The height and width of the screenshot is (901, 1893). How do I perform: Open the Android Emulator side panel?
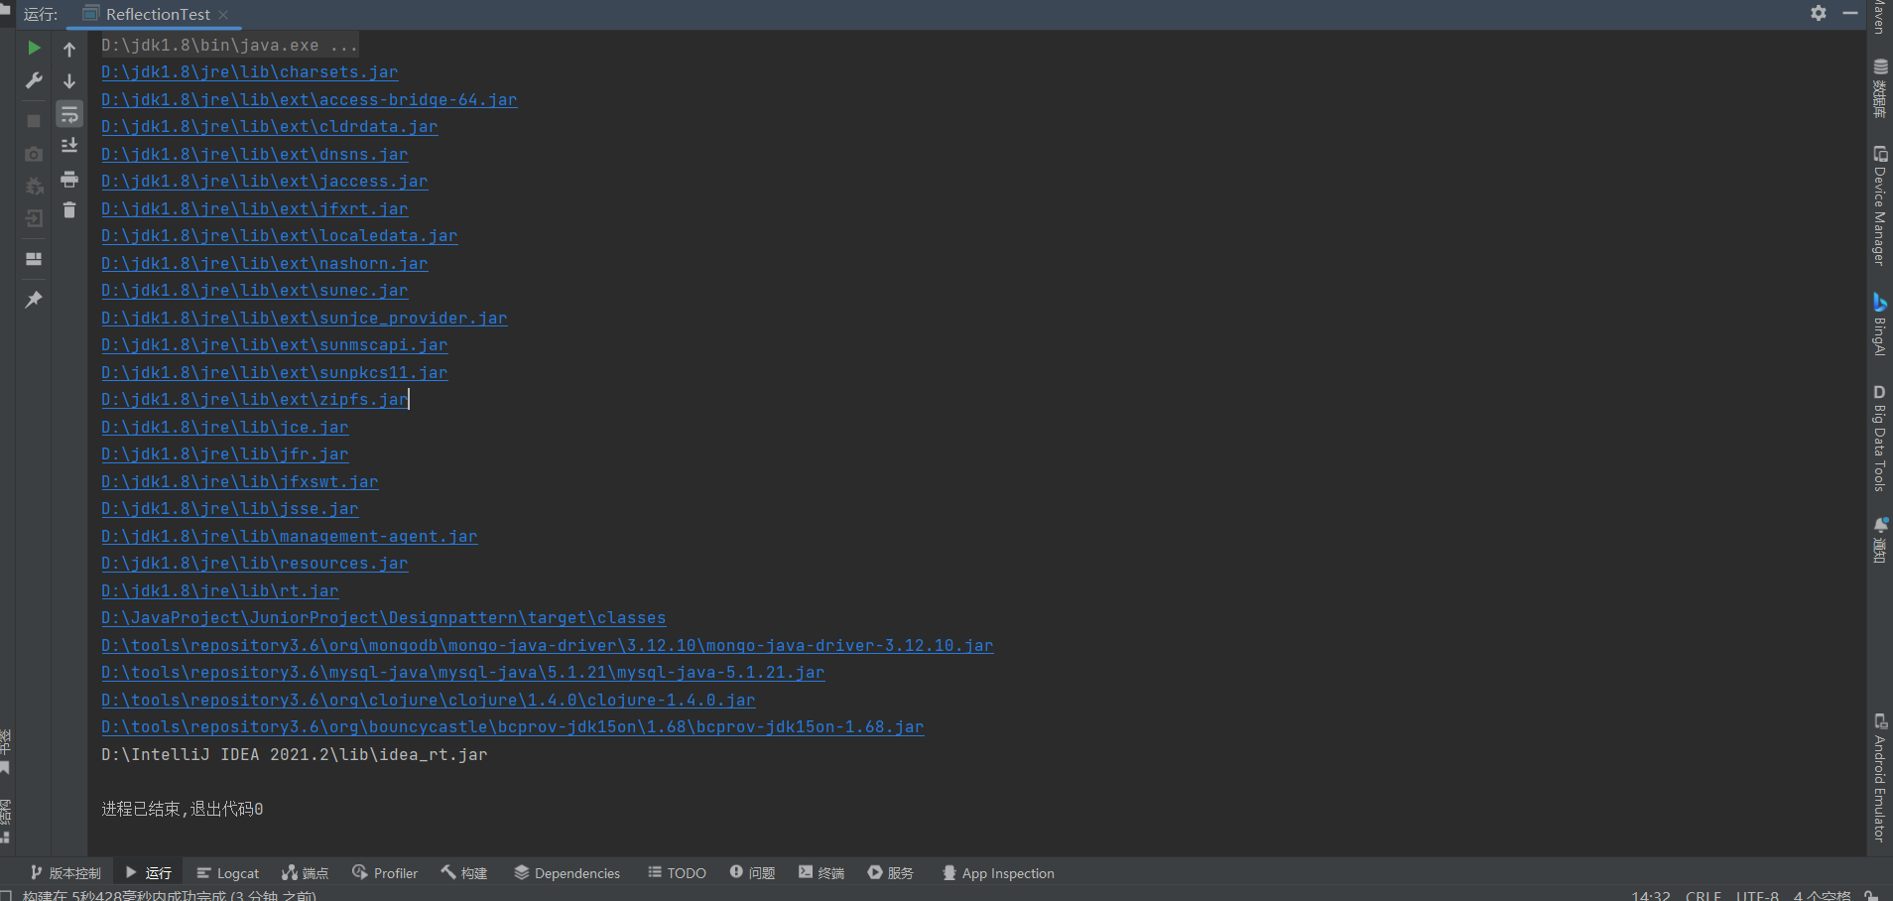(1879, 778)
